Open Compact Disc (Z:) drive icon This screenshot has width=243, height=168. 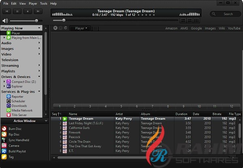(x=9, y=82)
